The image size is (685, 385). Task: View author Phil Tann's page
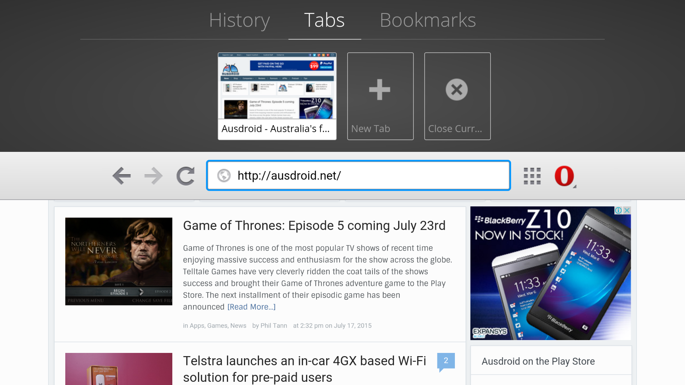point(274,326)
